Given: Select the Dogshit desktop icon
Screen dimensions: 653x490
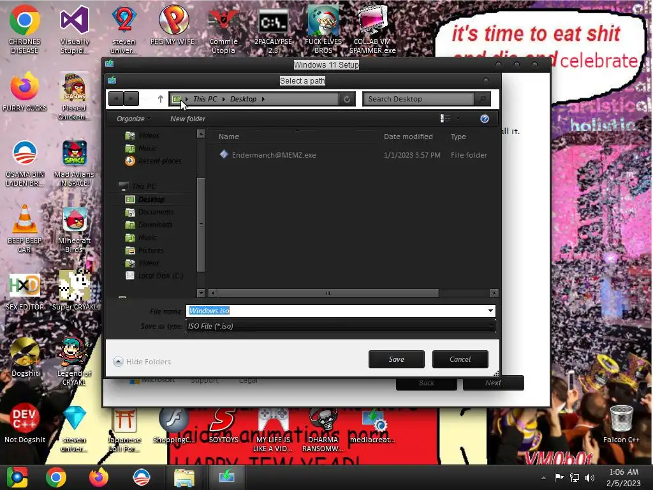Looking at the screenshot, I should [x=25, y=357].
